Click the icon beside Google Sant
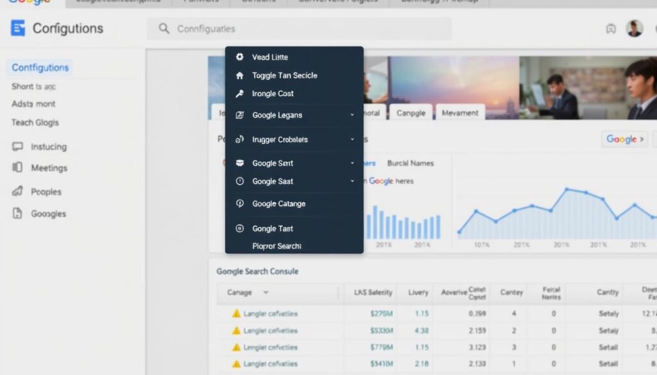Viewport: 657px width, 375px height. (240, 163)
